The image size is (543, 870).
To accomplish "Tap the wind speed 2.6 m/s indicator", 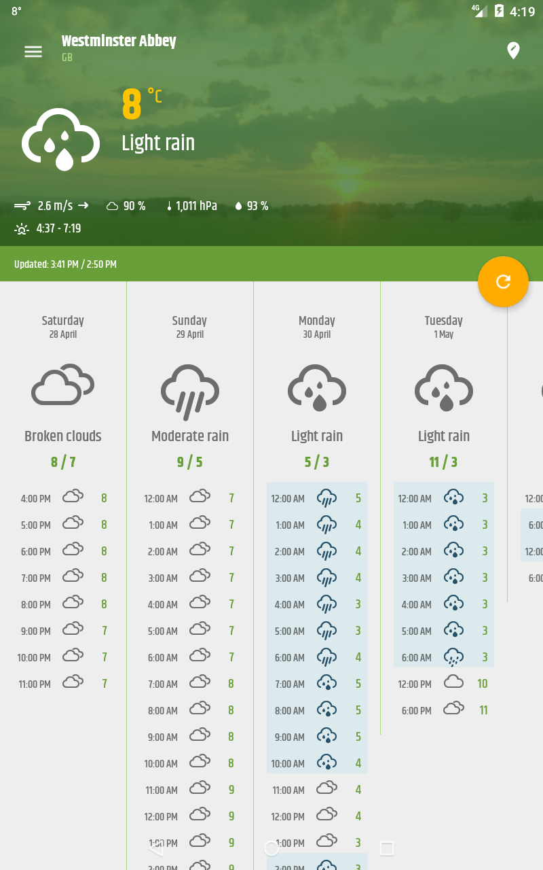I will (x=52, y=206).
